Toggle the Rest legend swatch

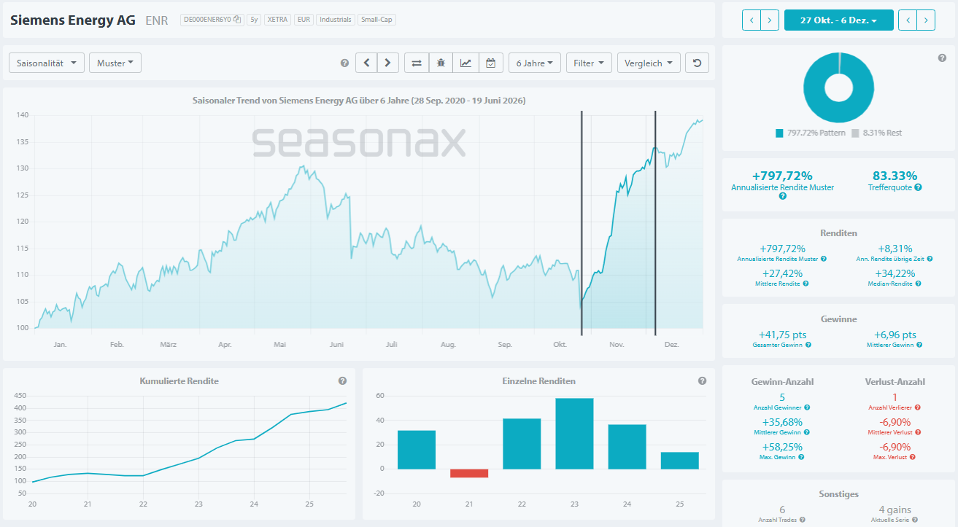856,133
